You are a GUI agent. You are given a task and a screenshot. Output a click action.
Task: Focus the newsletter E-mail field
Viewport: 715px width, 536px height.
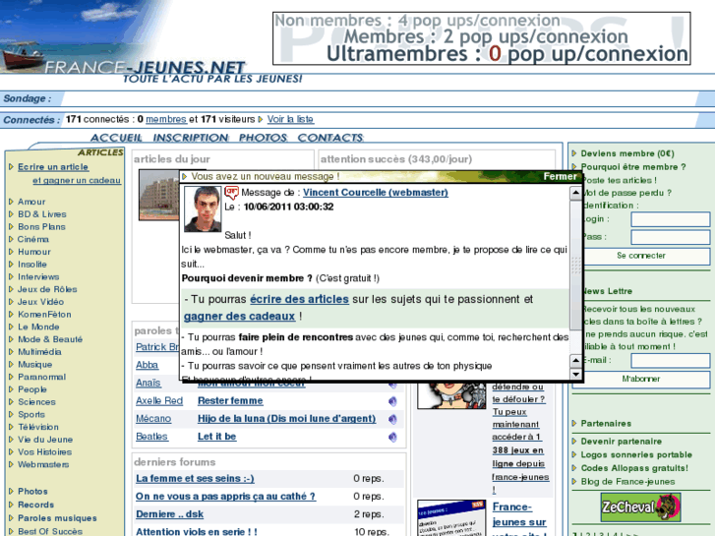pos(671,360)
